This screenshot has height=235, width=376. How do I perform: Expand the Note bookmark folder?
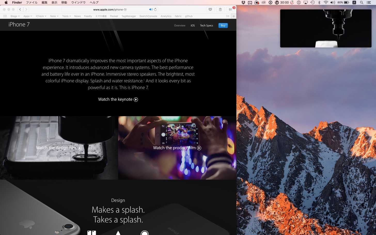tap(54, 16)
